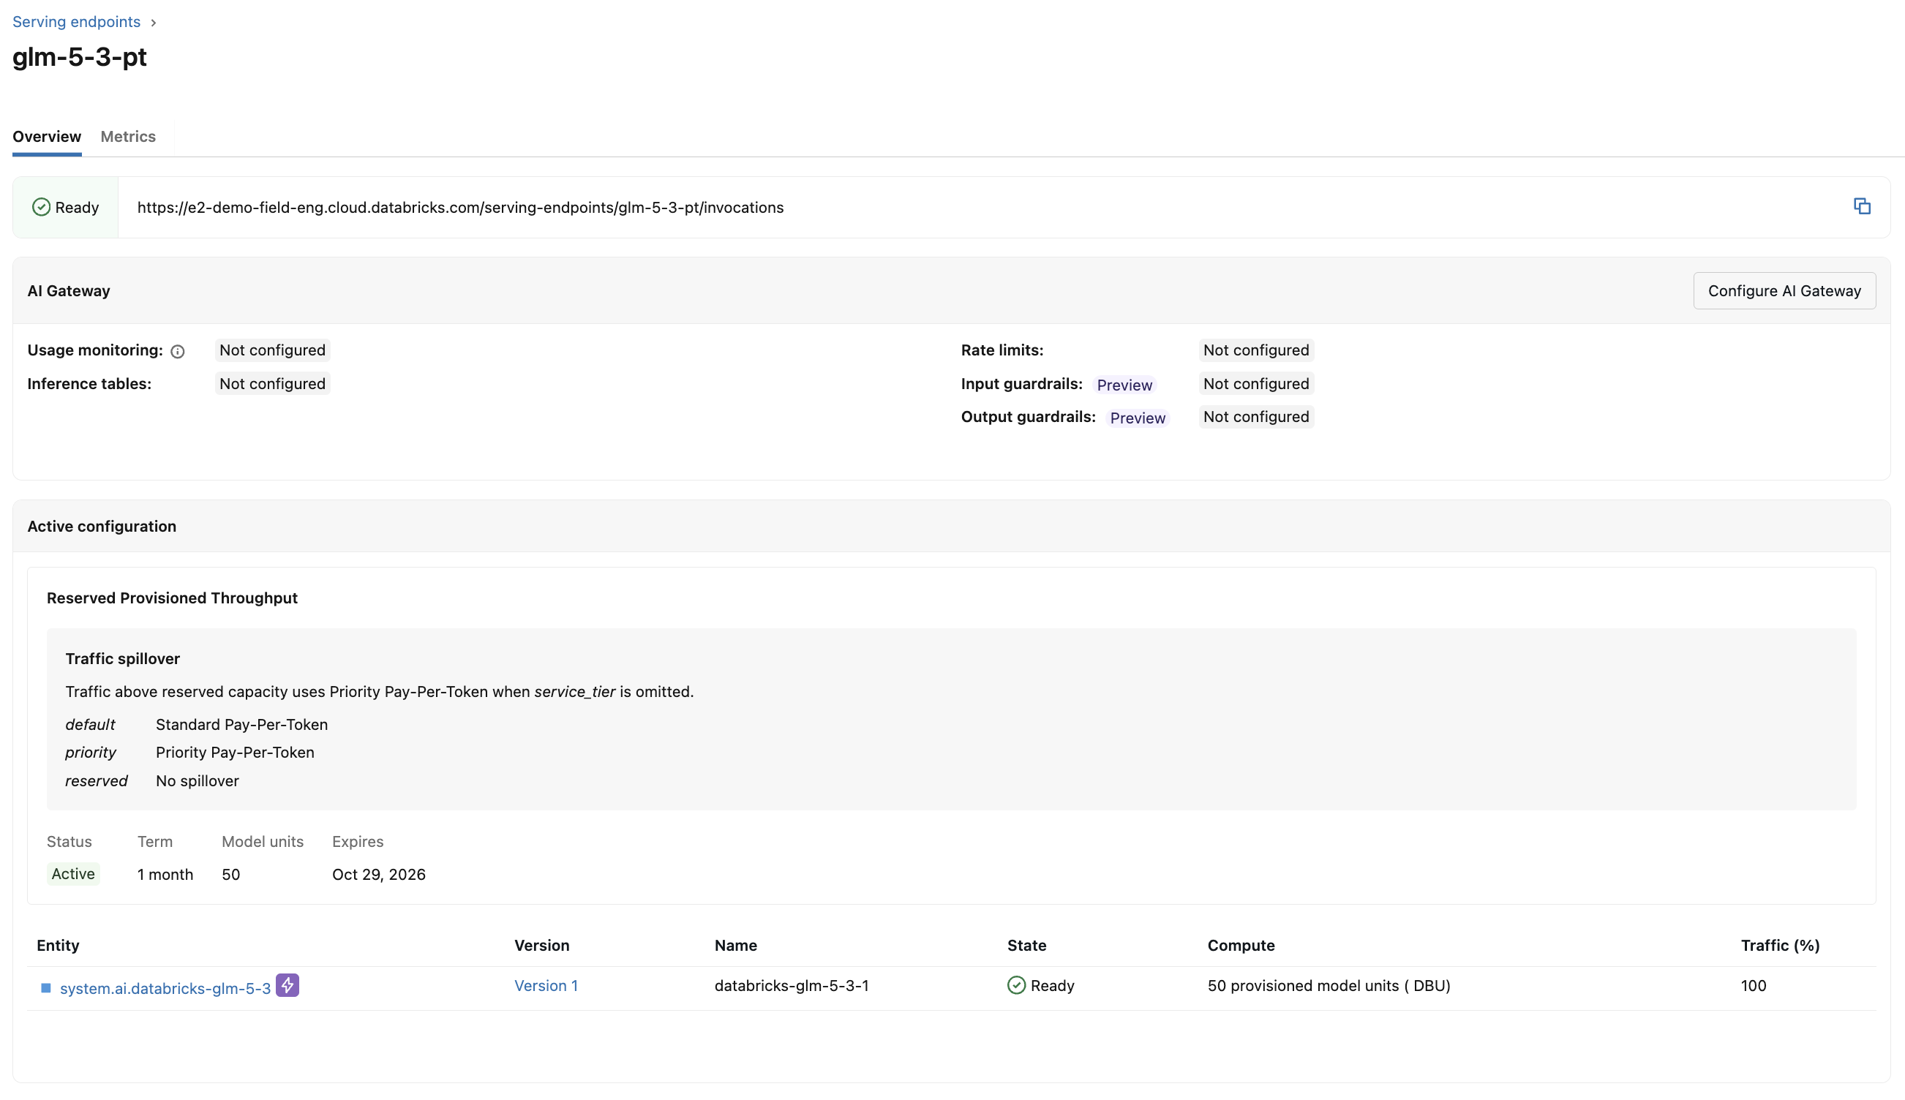Click the No spillover reserved value
This screenshot has width=1905, height=1100.
[198, 781]
